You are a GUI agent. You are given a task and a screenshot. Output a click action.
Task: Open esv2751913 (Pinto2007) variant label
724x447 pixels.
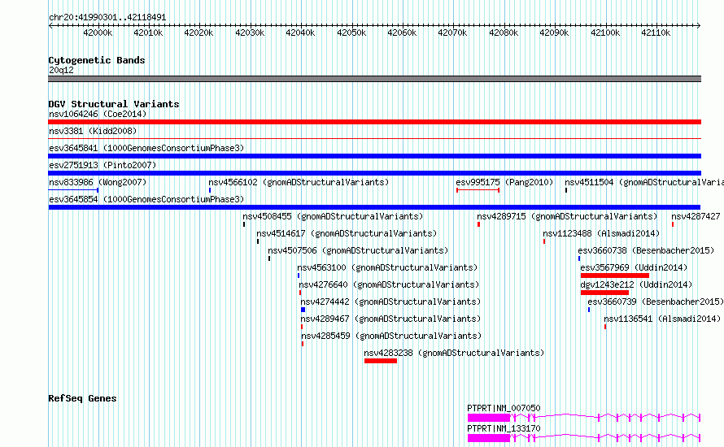[102, 165]
